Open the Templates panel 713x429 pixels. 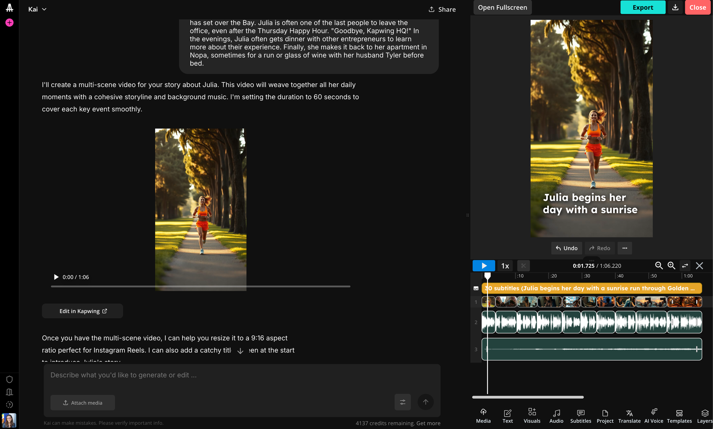[x=679, y=415]
